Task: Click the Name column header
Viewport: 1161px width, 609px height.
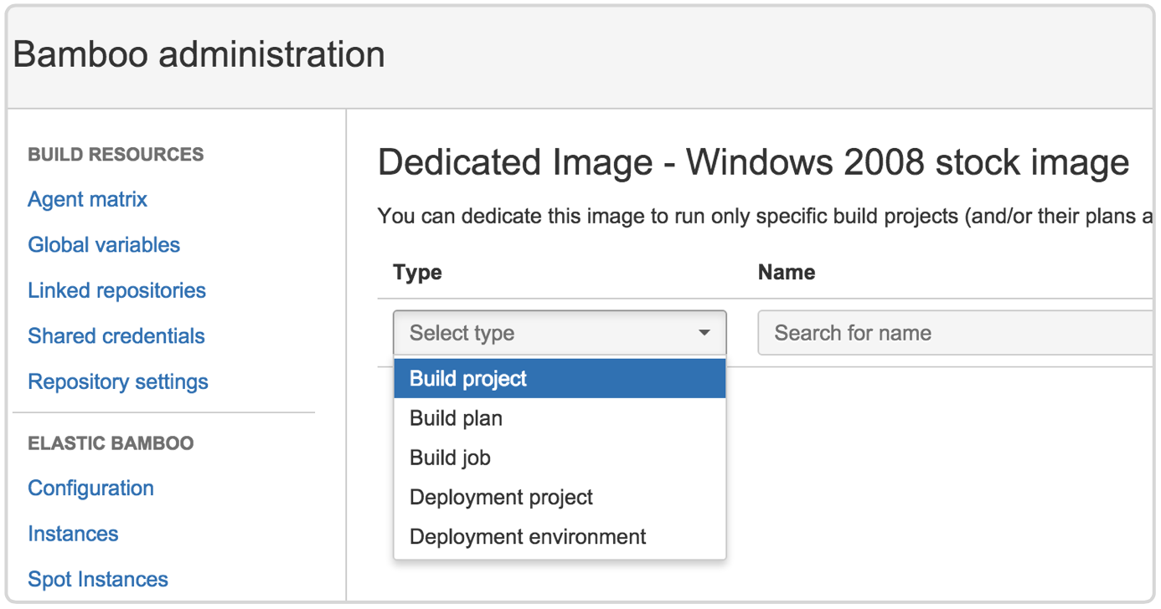Action: click(787, 273)
